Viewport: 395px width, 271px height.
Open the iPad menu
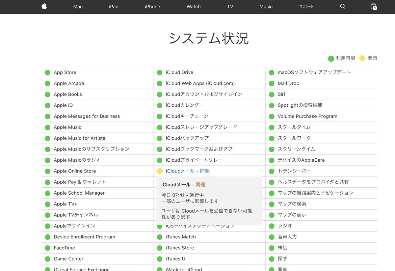tap(114, 7)
